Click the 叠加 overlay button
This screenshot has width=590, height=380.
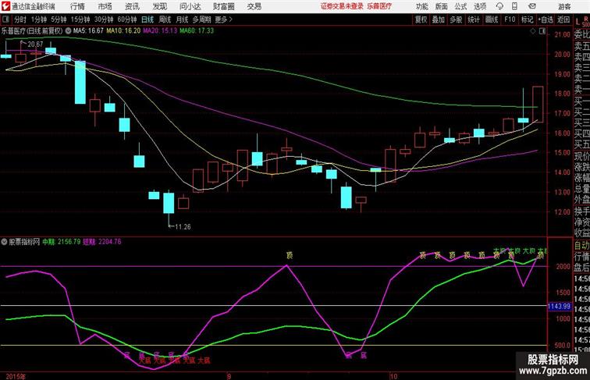point(439,20)
